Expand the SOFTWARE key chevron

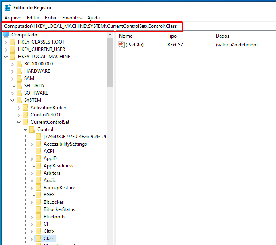tap(12, 93)
